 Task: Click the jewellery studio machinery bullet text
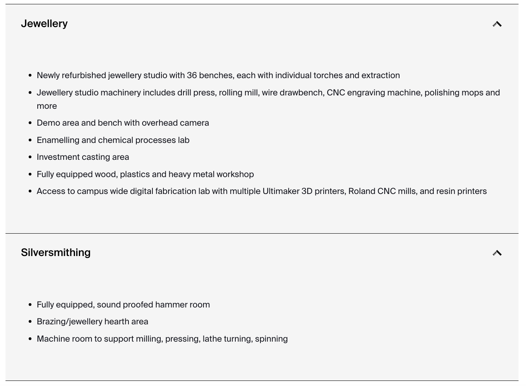click(x=268, y=99)
